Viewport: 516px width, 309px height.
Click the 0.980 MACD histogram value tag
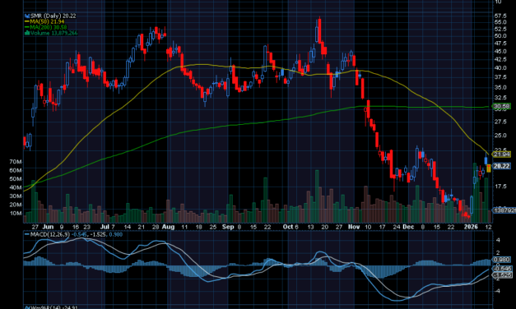(501, 260)
